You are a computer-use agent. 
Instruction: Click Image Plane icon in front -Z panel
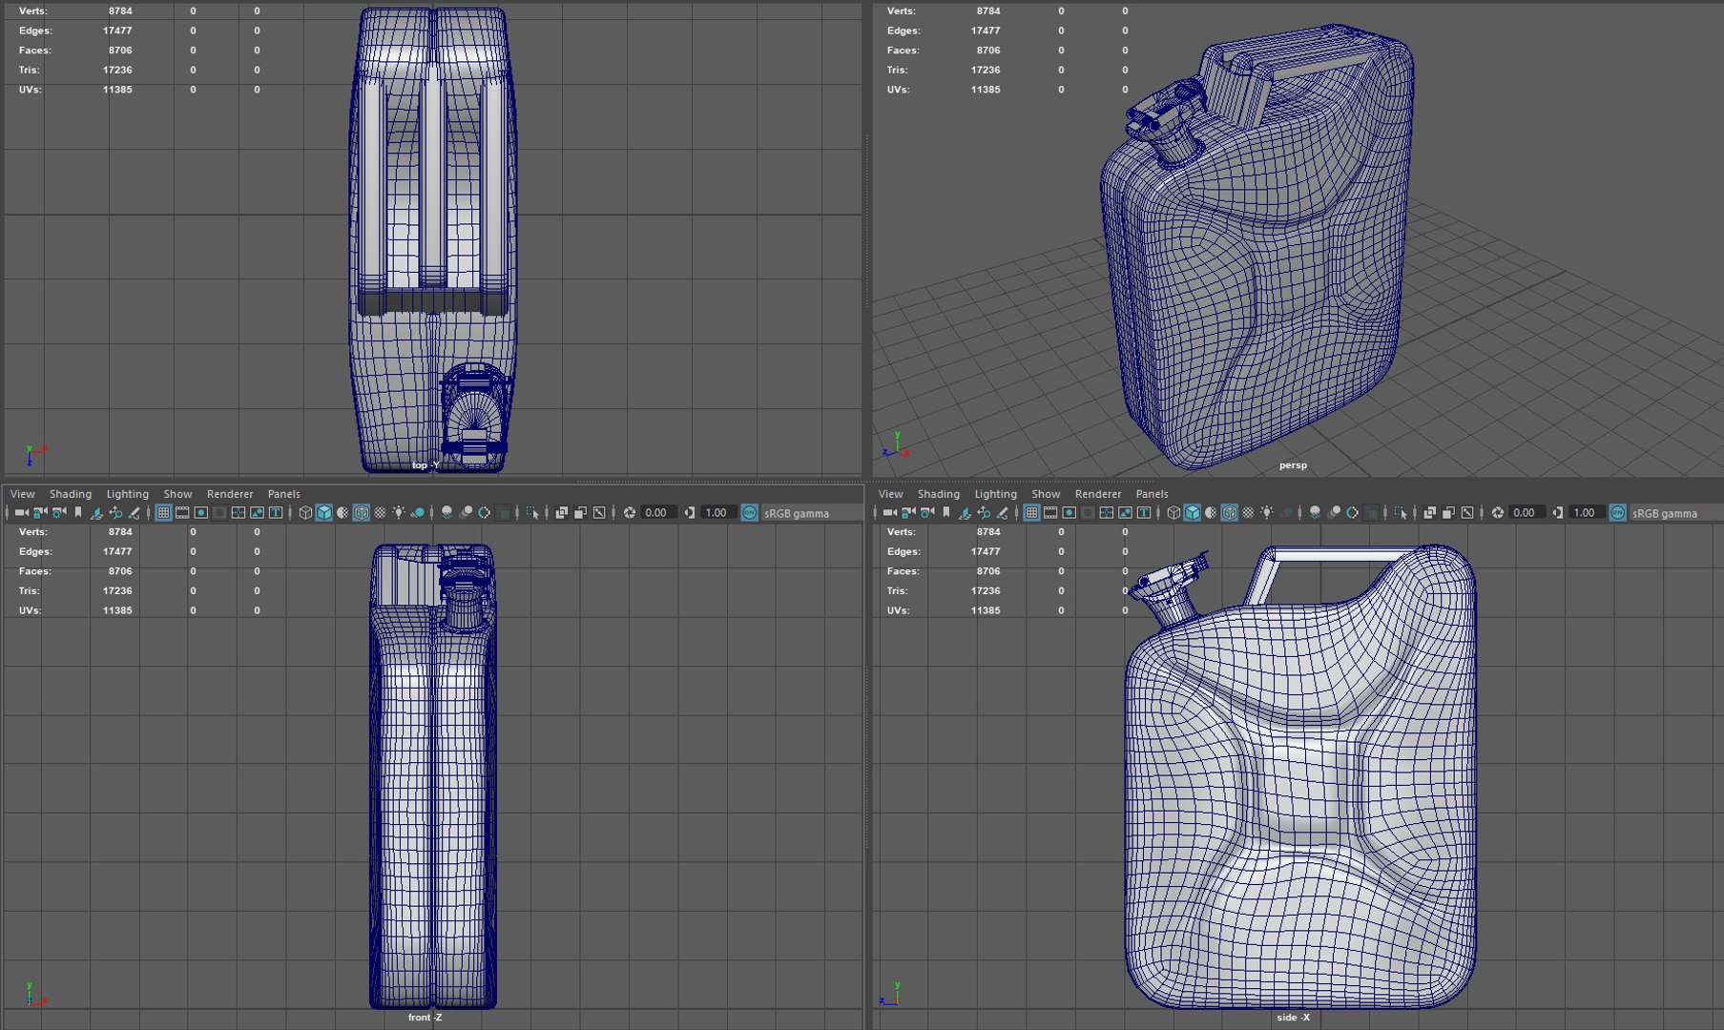[x=96, y=512]
